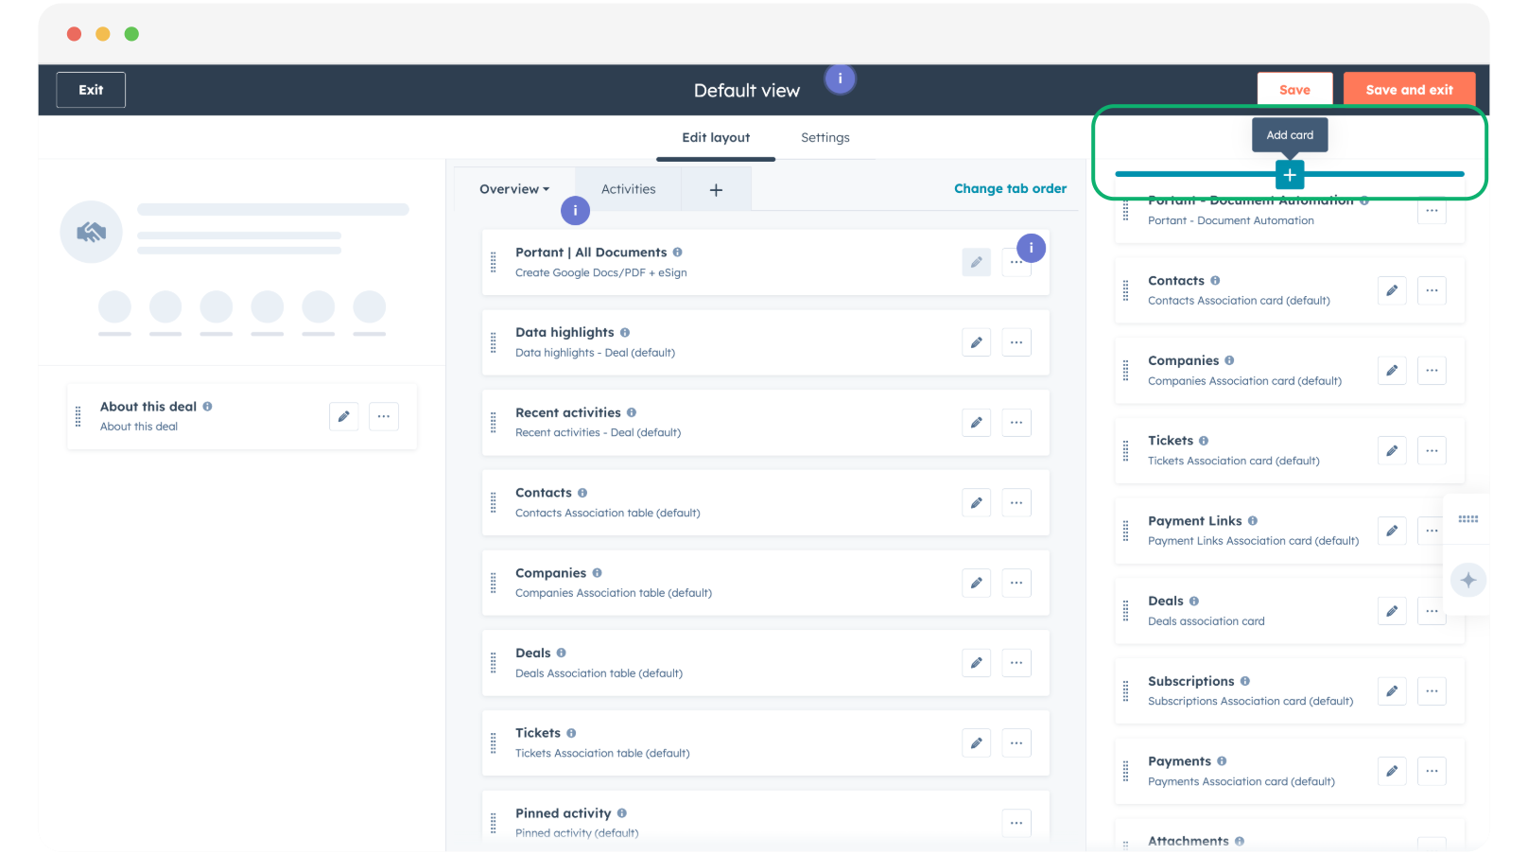The image size is (1528, 855).
Task: Edit the Portant All Documents card
Action: click(x=976, y=262)
